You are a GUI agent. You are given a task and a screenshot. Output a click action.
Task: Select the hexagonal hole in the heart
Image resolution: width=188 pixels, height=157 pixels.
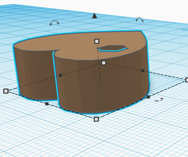coord(113,48)
